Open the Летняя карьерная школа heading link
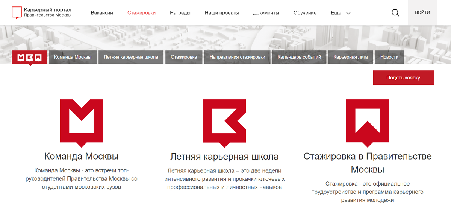Viewport: 451px width, 213px height. [224, 156]
